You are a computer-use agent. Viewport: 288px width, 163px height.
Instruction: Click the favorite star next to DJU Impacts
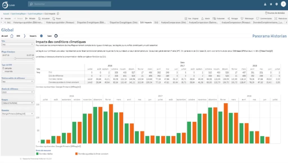point(58,13)
